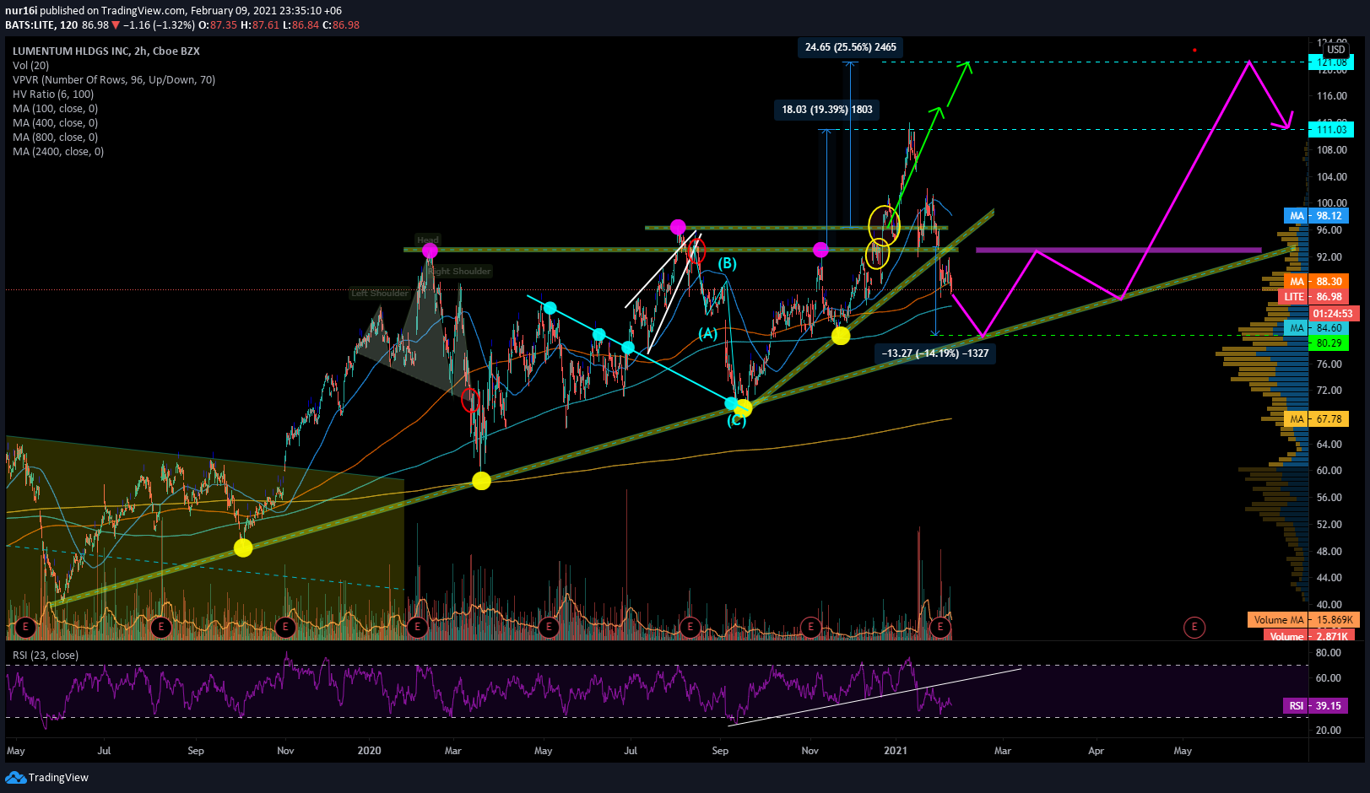
Task: Select the MA (800, close, 0) legend
Action: coord(55,137)
